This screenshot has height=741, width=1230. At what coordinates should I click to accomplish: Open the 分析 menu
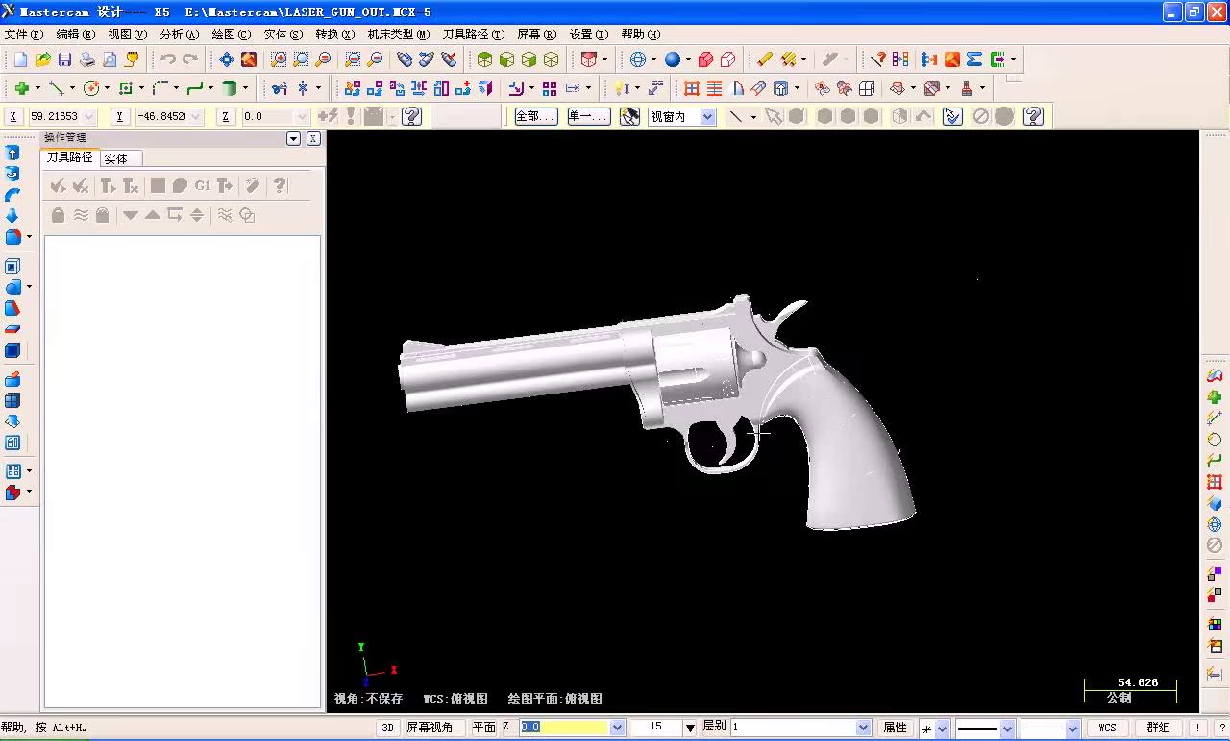tap(180, 34)
